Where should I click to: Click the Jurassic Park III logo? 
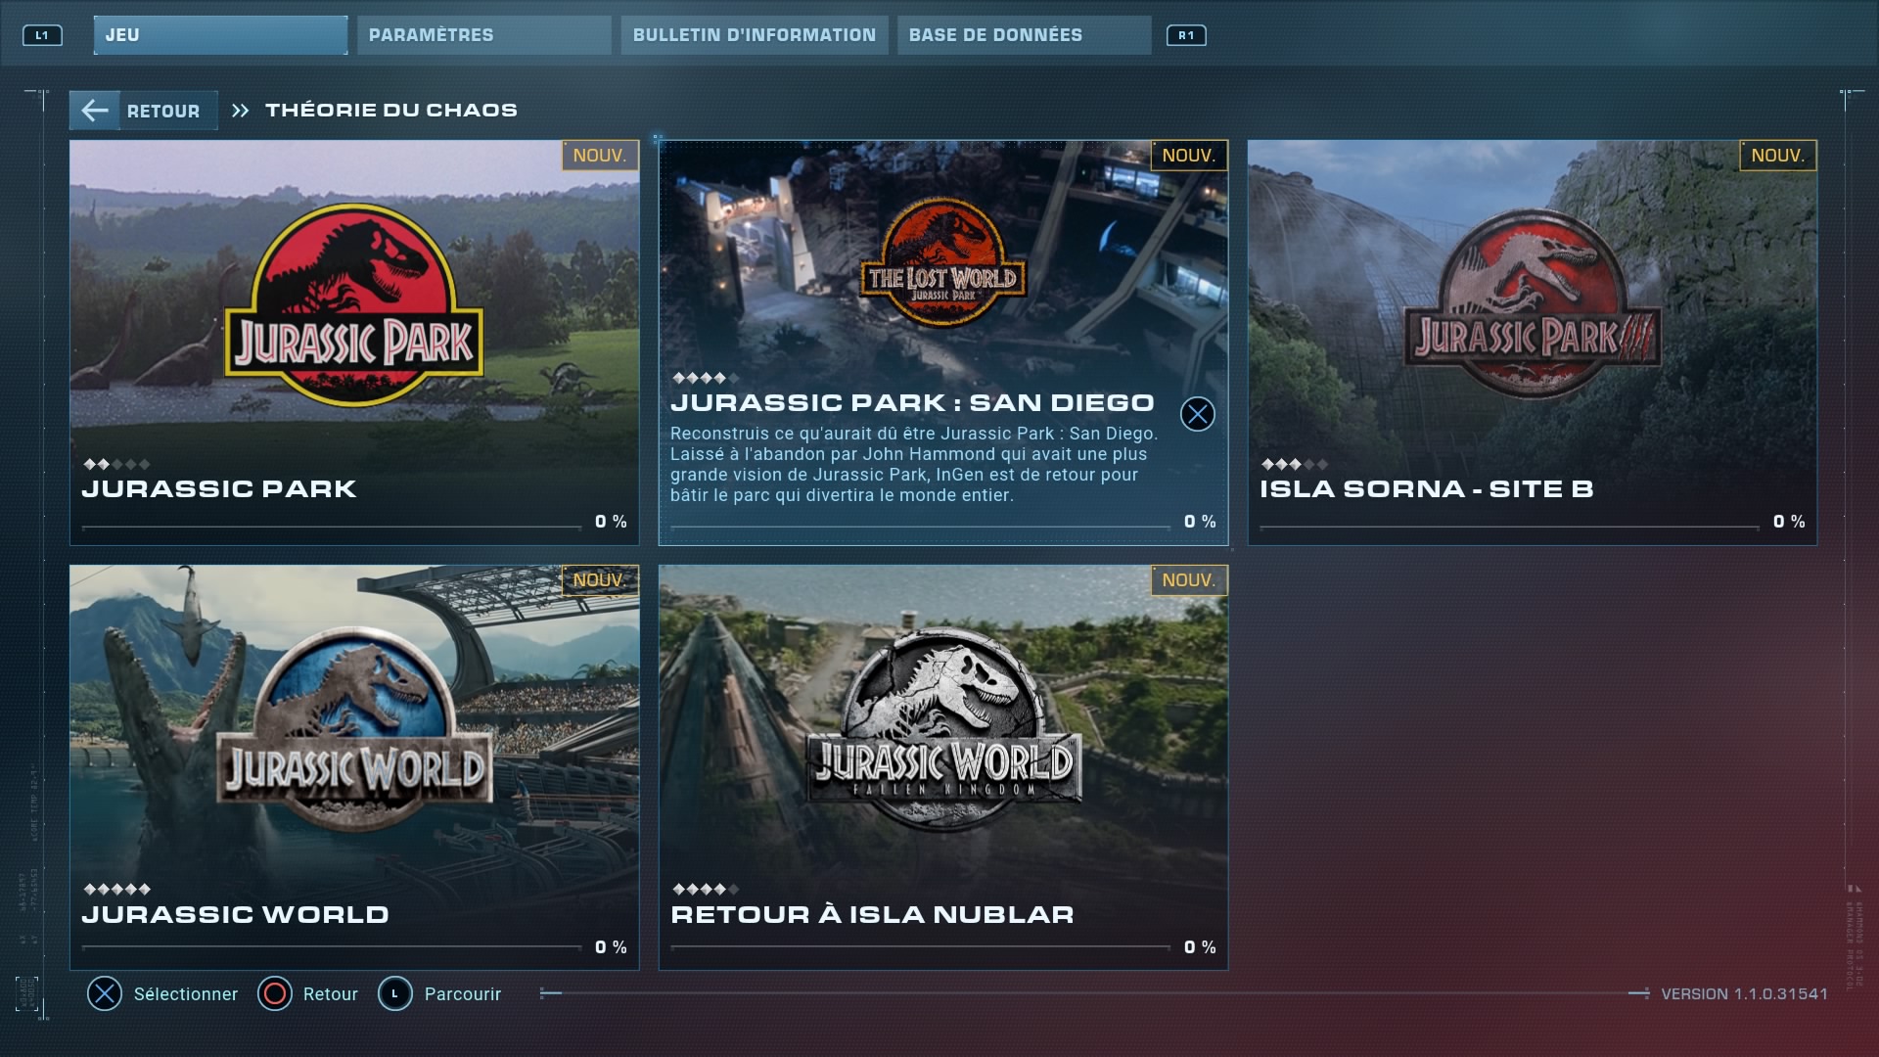(1534, 303)
